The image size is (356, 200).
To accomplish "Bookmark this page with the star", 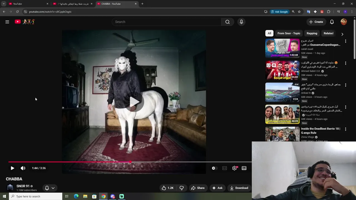I will [x=299, y=12].
